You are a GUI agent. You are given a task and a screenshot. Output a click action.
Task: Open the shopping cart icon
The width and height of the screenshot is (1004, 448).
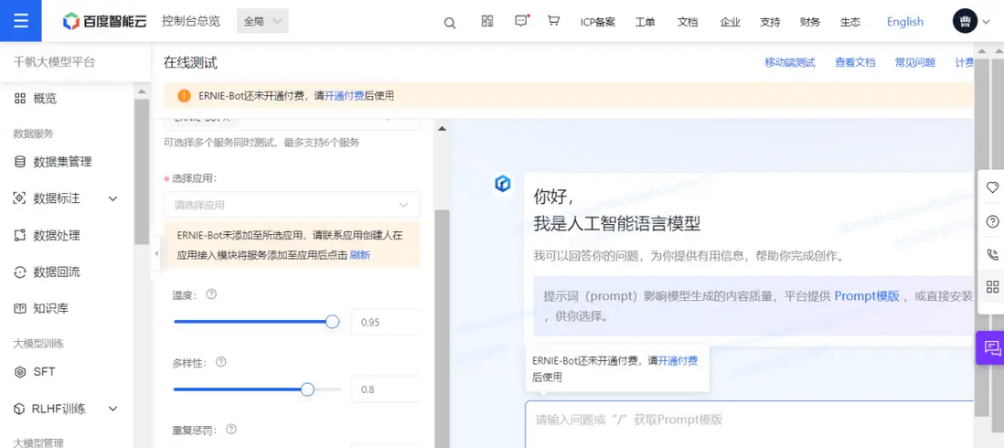(x=554, y=21)
